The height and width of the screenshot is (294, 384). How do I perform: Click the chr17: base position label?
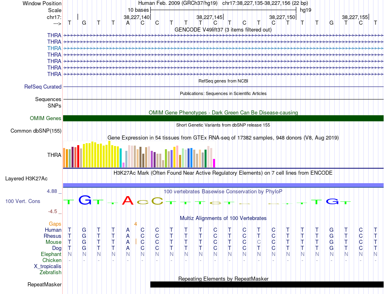coord(54,17)
